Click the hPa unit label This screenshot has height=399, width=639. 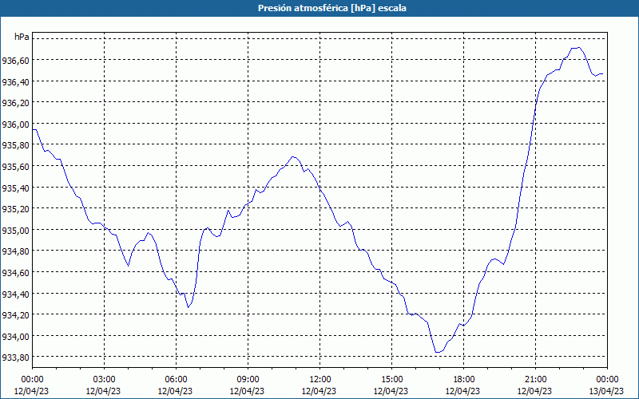click(x=22, y=37)
